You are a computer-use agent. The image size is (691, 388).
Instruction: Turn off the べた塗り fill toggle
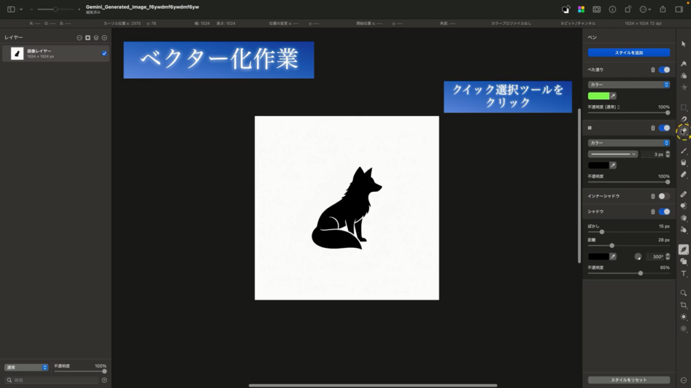664,69
